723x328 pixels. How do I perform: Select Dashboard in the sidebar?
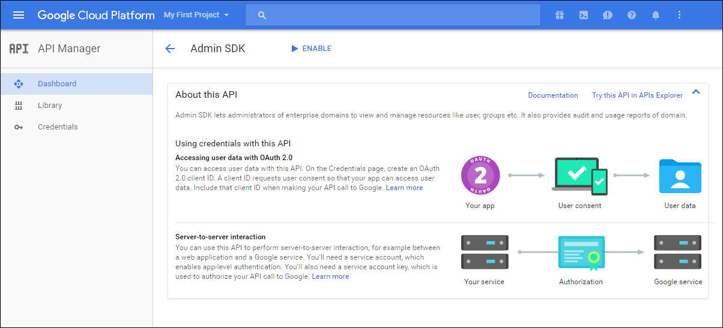click(57, 84)
